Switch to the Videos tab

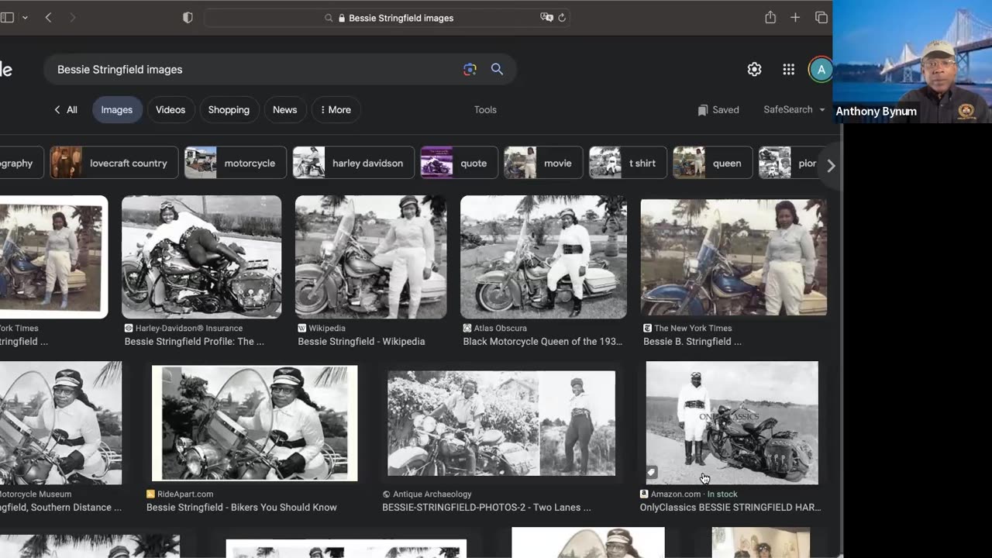(x=170, y=110)
